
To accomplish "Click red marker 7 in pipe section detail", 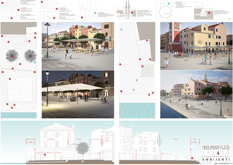I will pos(132,13).
